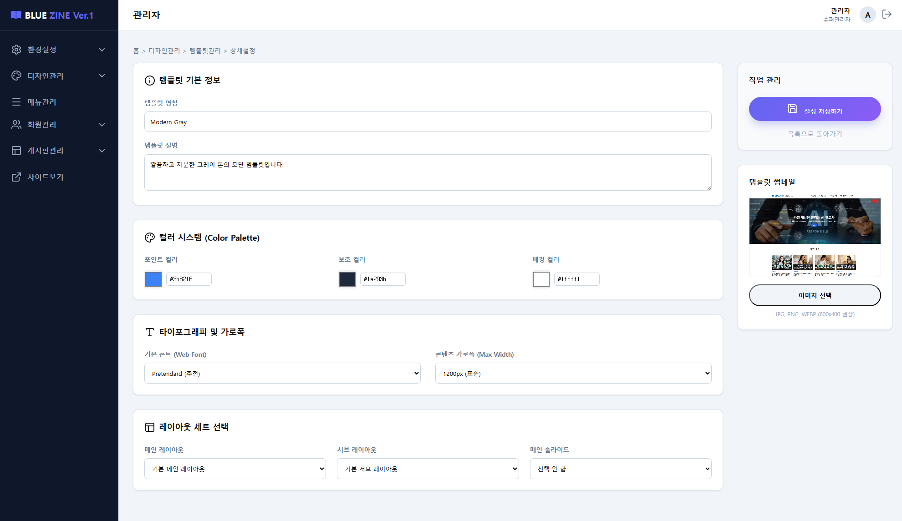Screen dimensions: 902x521
Task: Focus the 템플릿 설명 textarea
Action: click(428, 172)
